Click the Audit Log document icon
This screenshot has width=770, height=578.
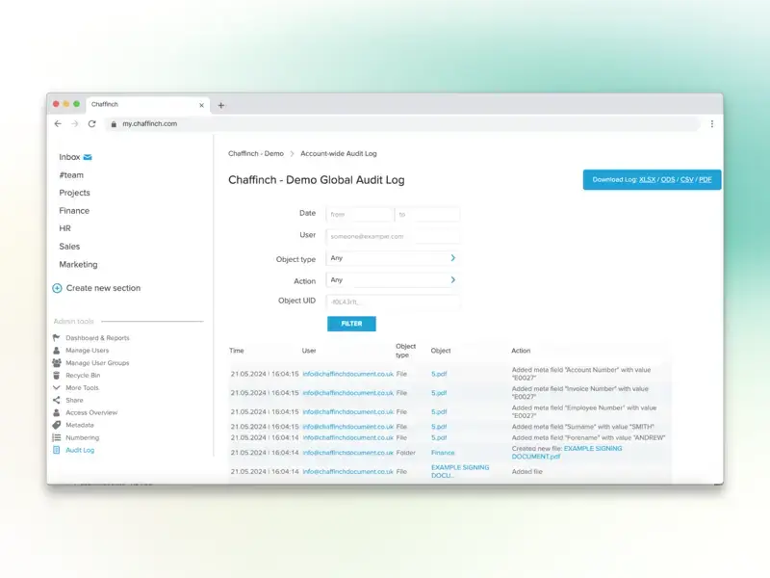pos(57,450)
